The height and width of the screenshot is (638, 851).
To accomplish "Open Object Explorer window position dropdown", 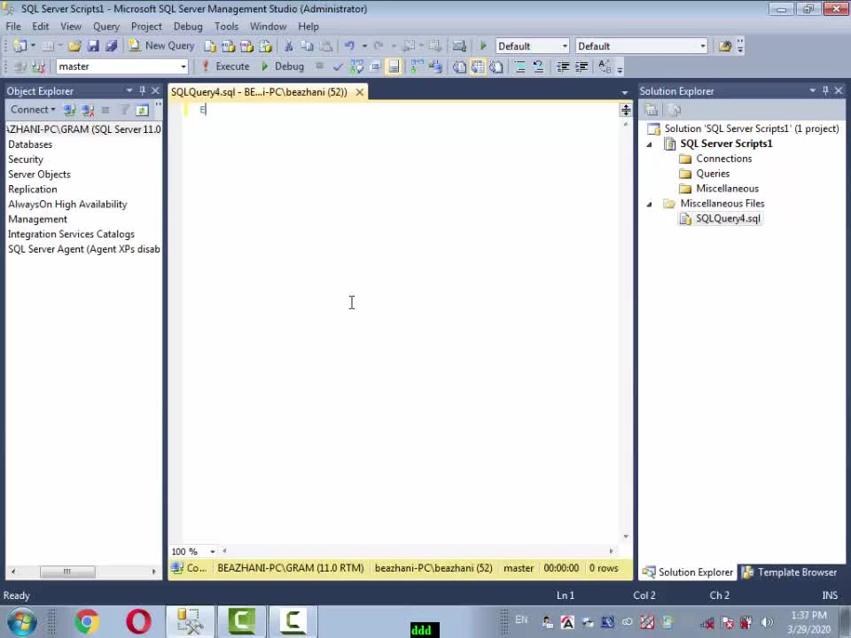I will point(129,90).
